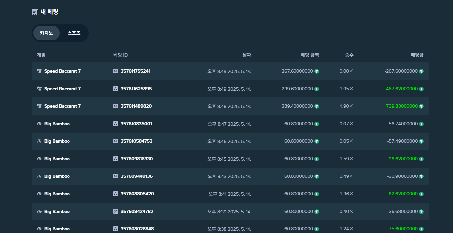
Task: Click bet ID icon for 357610584753
Action: [116, 141]
